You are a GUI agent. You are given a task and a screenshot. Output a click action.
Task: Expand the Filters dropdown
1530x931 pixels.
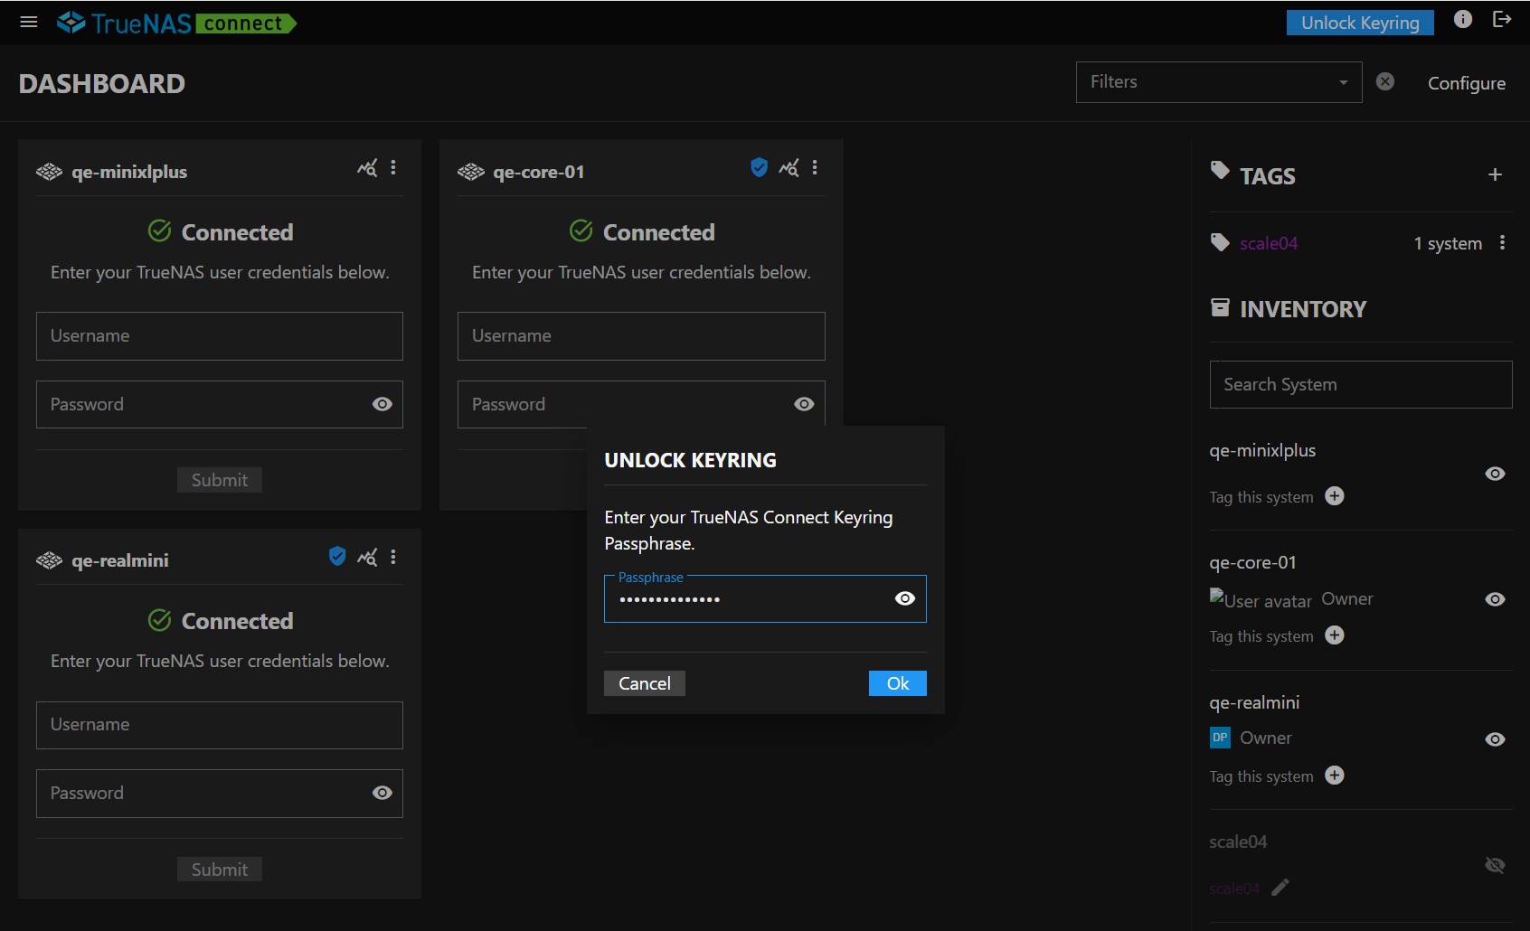1218,82
